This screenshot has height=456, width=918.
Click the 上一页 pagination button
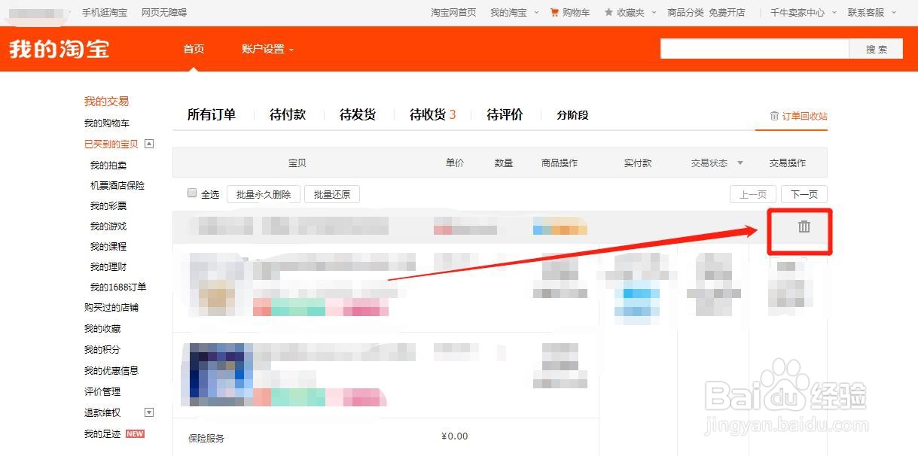[753, 194]
